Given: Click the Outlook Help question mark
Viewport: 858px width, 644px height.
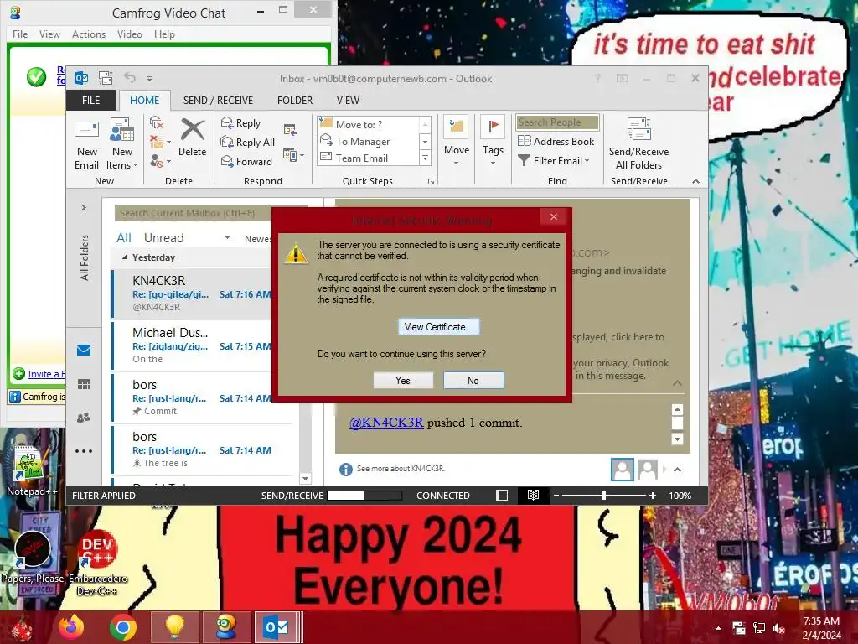Looking at the screenshot, I should [597, 78].
